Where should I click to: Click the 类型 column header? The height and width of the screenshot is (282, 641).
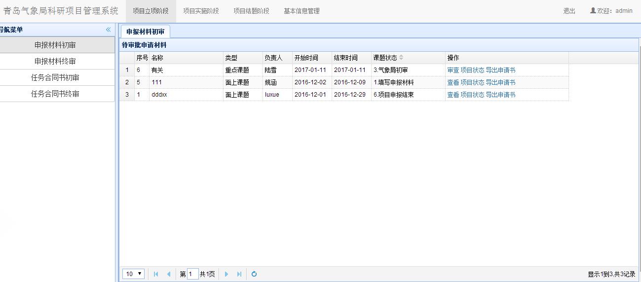click(x=243, y=58)
